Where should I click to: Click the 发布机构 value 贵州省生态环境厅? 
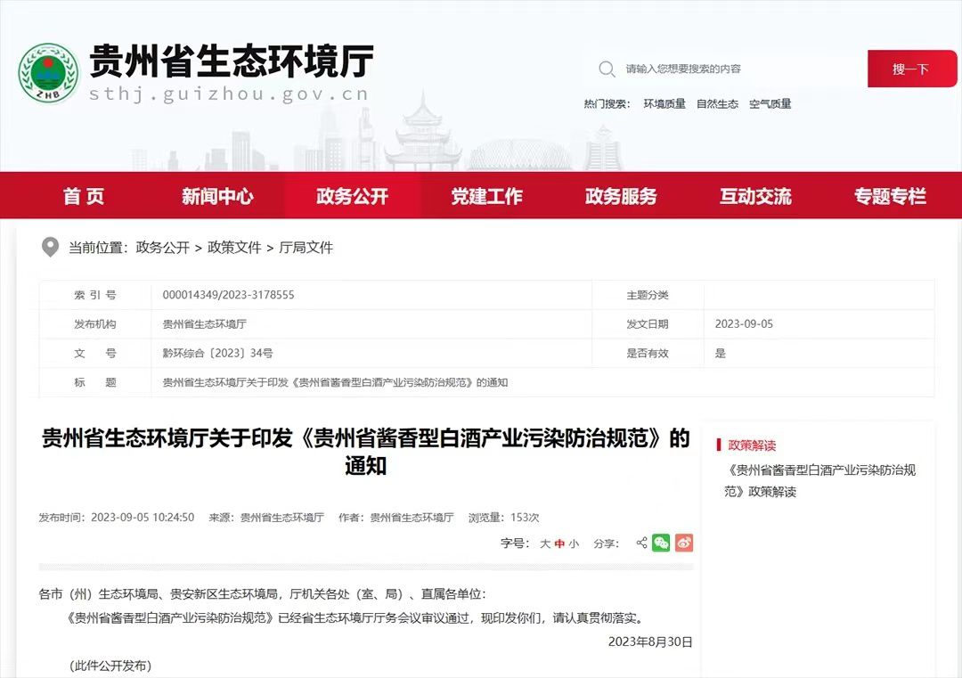(204, 323)
